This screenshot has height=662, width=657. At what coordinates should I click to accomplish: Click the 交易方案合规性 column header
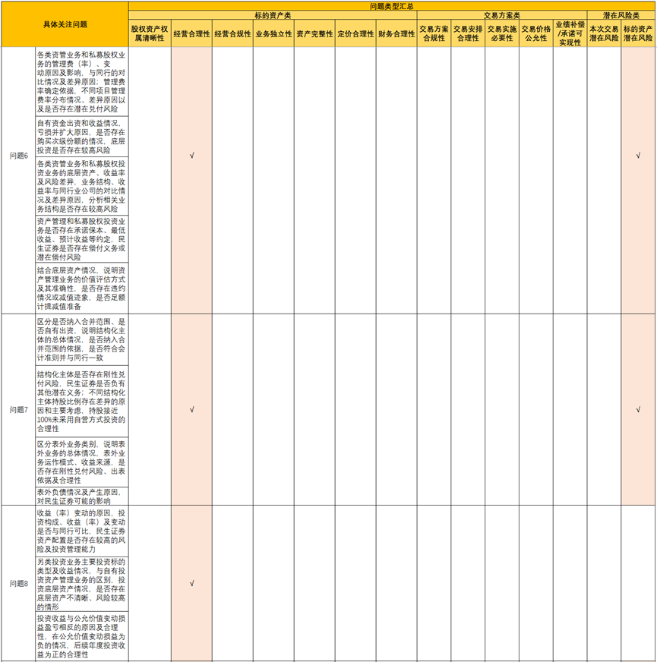click(434, 33)
